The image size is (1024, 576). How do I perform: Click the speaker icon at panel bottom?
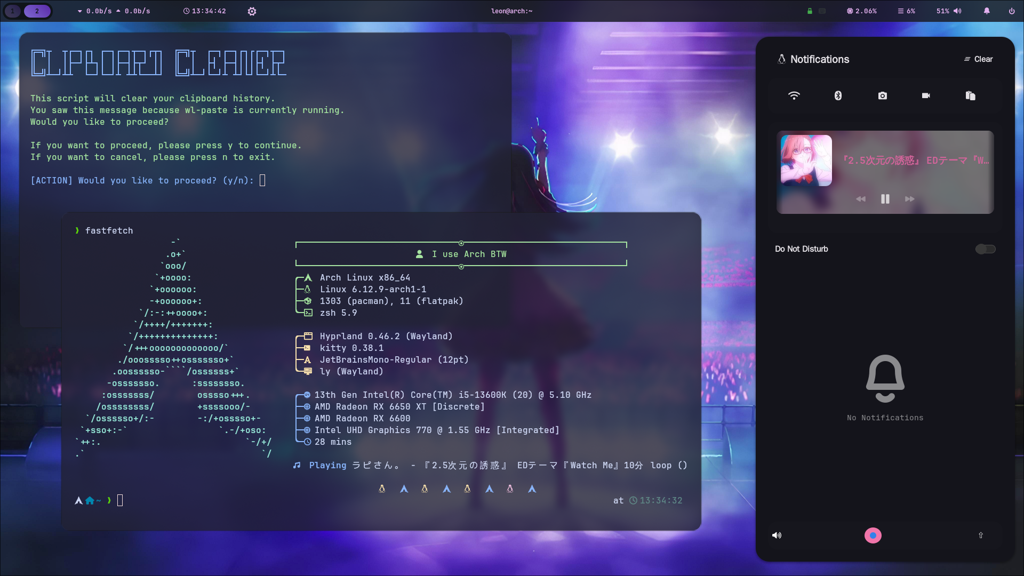point(777,535)
